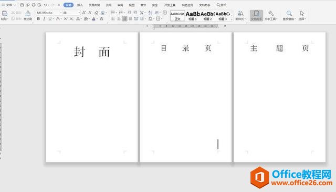The height and width of the screenshot is (192, 336).
Task: Open the 安全 tab
Action: pos(155,5)
